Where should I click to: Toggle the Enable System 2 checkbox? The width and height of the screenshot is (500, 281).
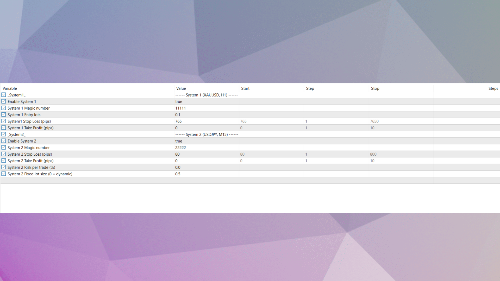[4, 141]
